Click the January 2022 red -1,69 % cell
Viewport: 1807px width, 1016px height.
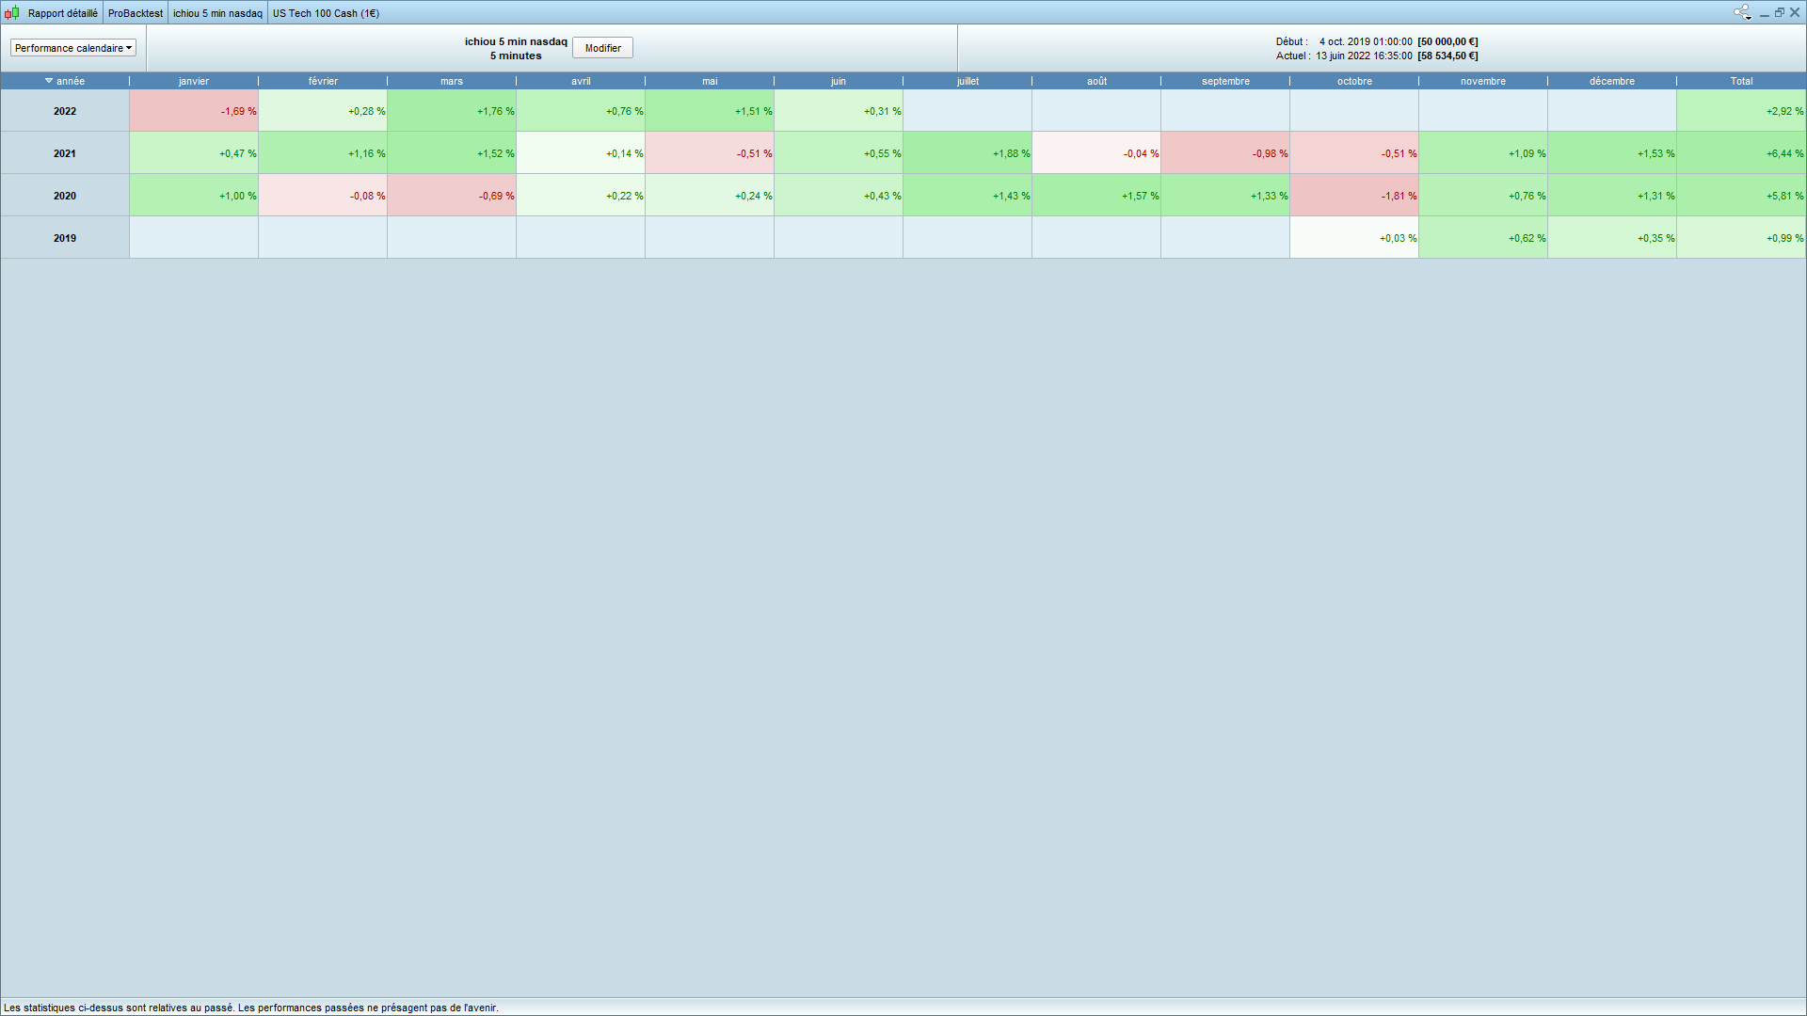tap(194, 111)
